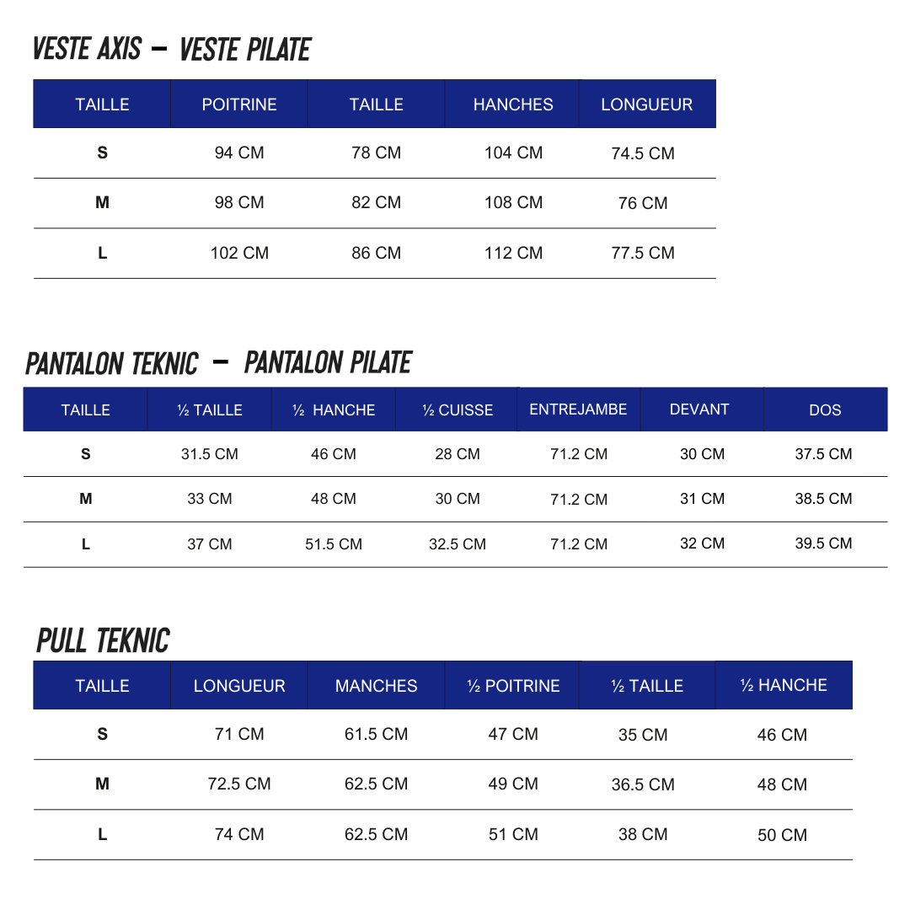
Task: Click the HANCHES column header in Veste table
Action: tap(513, 104)
